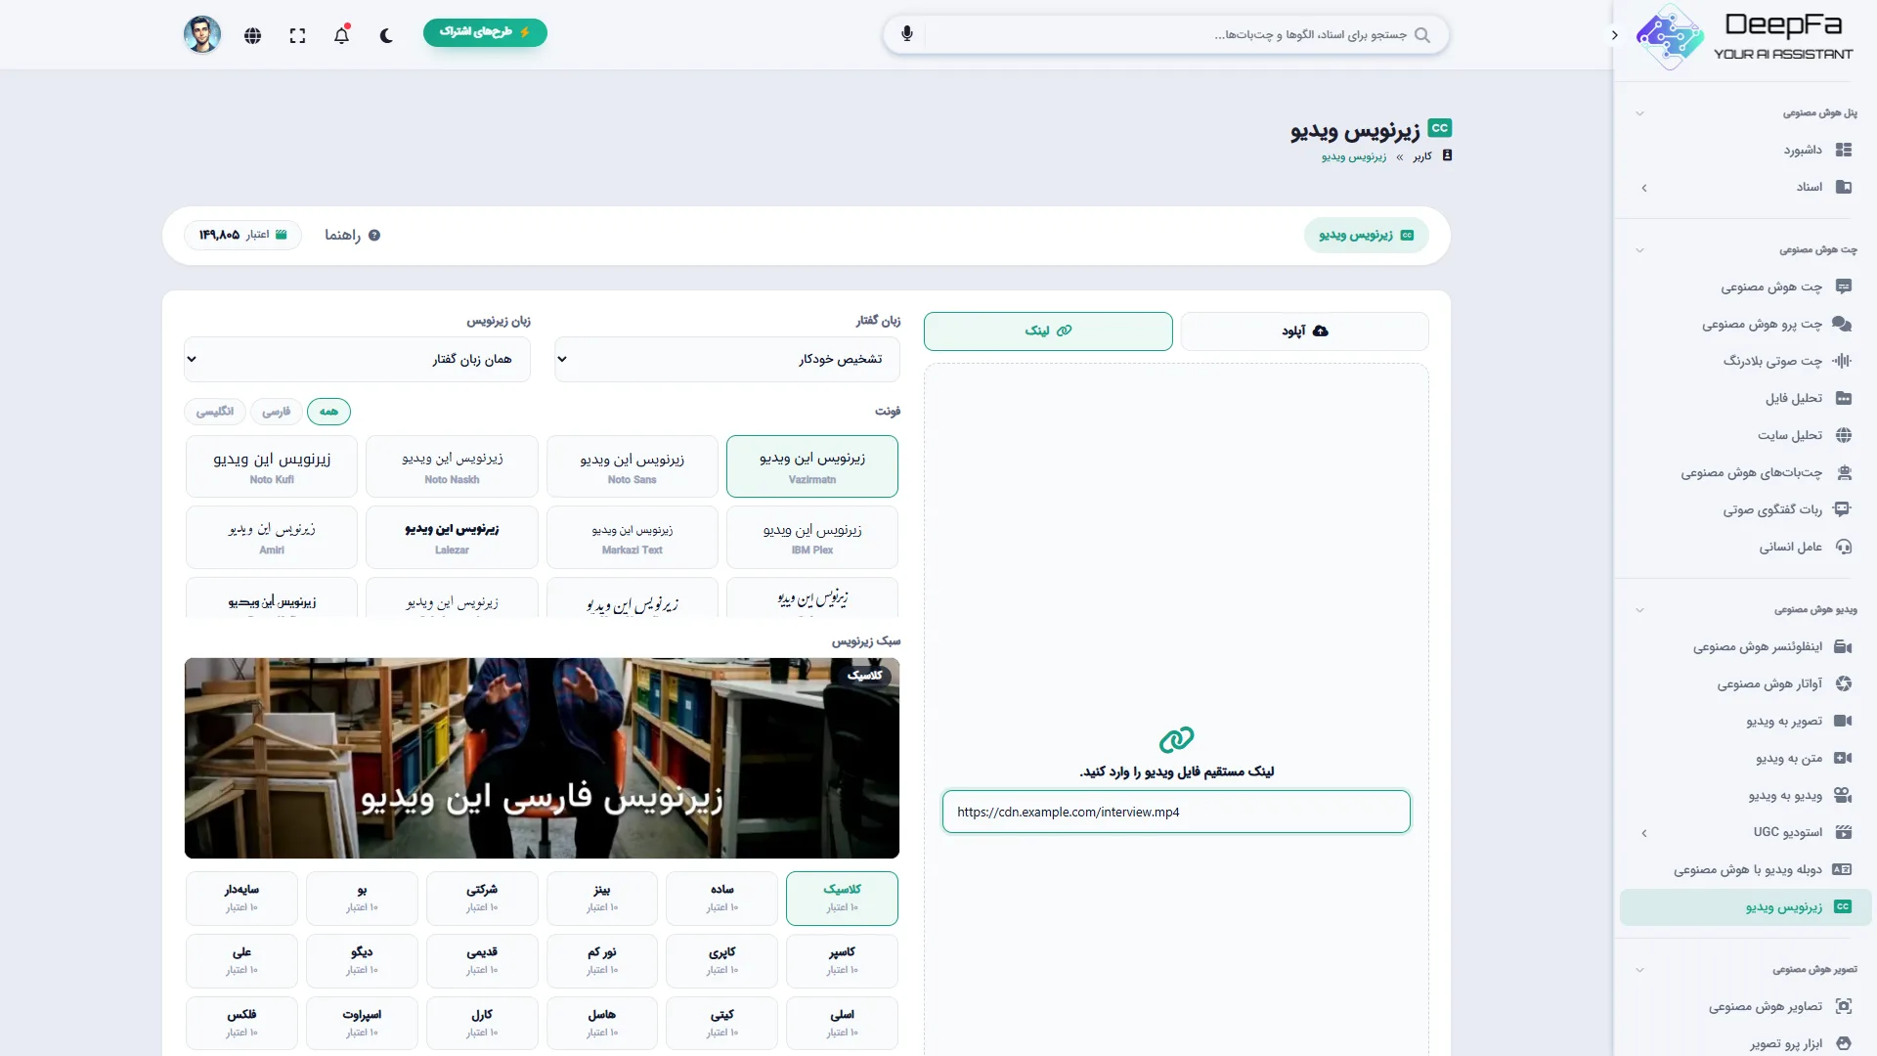Viewport: 1877px width, 1056px height.
Task: Open چت‌بات‌های هوش مصنوعی robot icon
Action: coord(1844,472)
